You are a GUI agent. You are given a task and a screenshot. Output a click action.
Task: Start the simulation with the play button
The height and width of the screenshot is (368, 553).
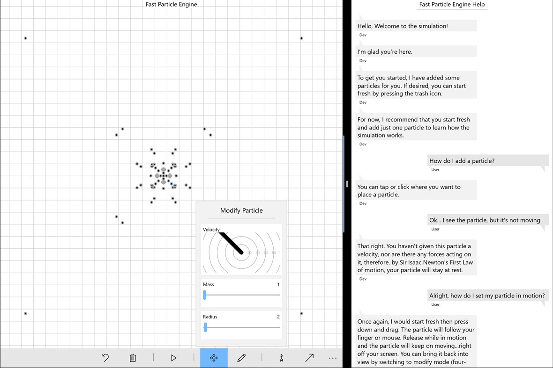173,358
